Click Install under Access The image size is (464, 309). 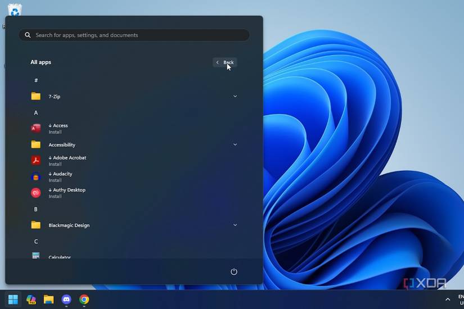click(55, 132)
